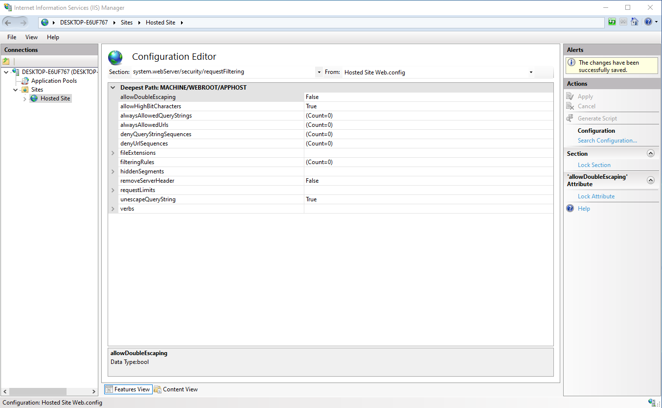This screenshot has height=408, width=662.
Task: Click the Configuration Editor globe icon
Action: tap(115, 57)
